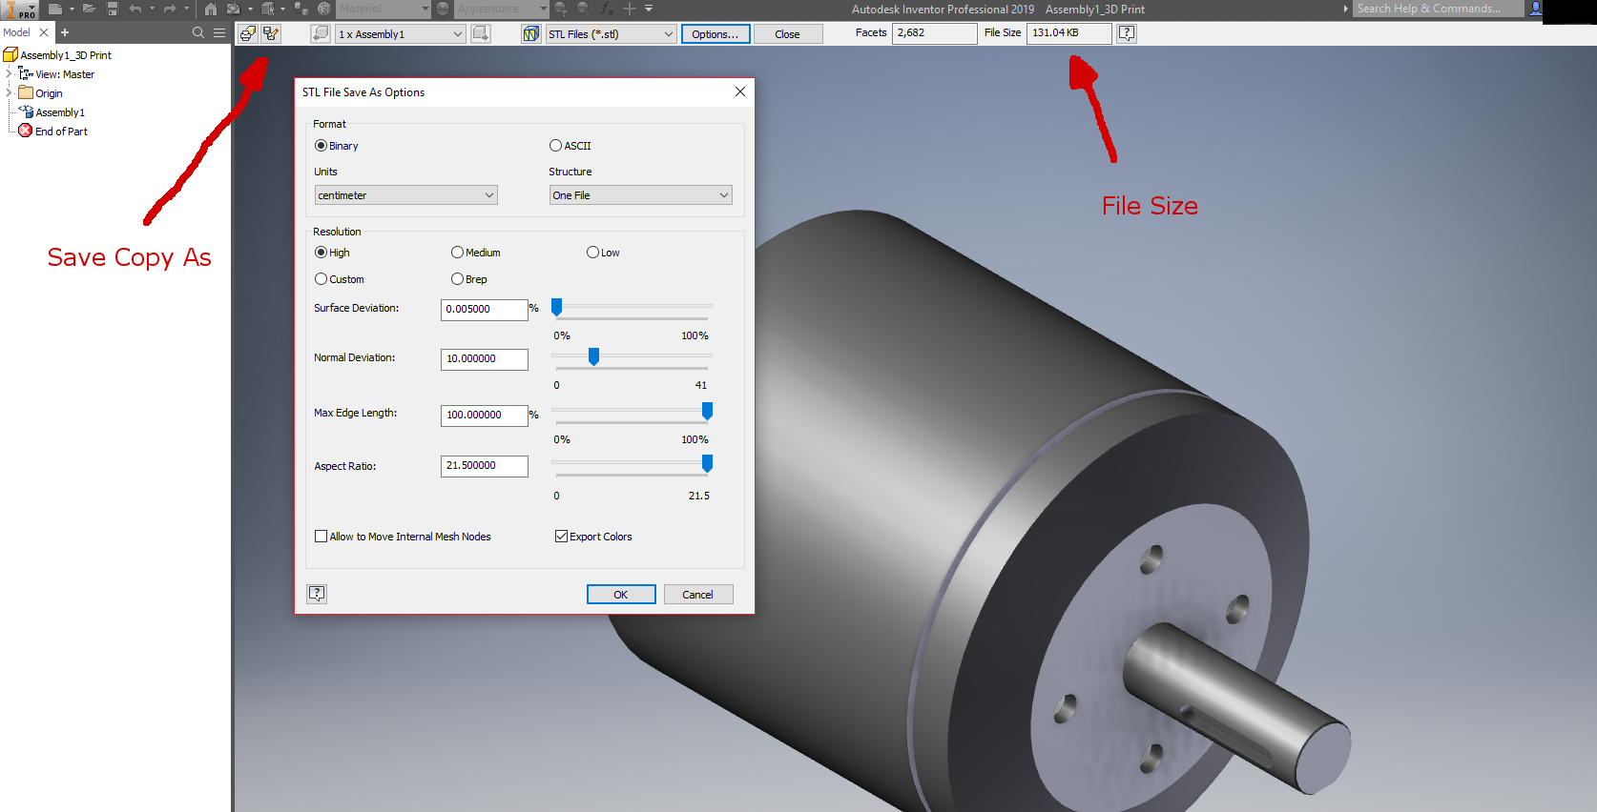
Task: Click the New file icon
Action: [55, 9]
